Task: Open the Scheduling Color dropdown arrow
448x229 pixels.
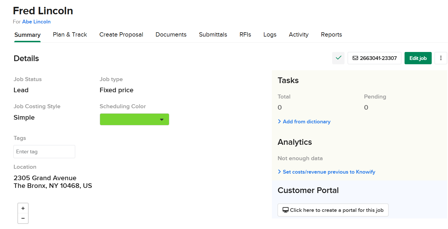Action: coord(162,119)
